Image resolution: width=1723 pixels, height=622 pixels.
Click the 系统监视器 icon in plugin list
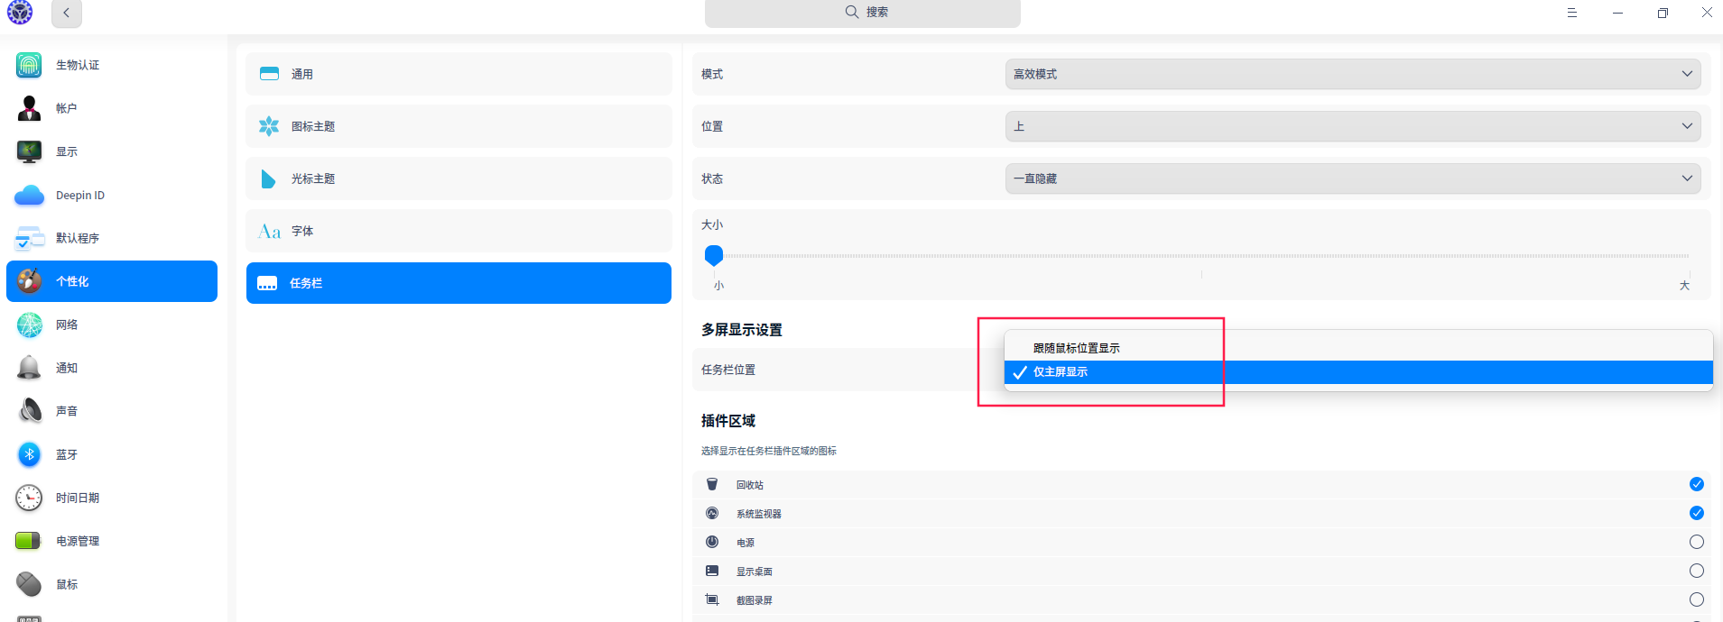[712, 513]
